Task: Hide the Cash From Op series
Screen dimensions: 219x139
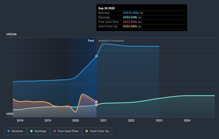Action: pos(97,131)
